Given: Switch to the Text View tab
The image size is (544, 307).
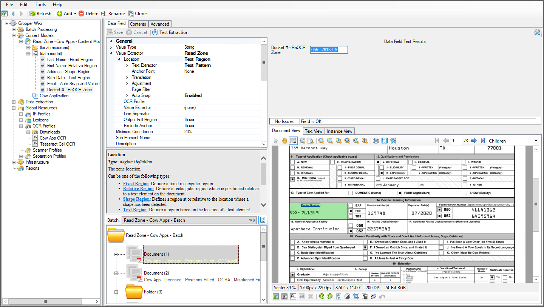Looking at the screenshot, I should pyautogui.click(x=314, y=131).
